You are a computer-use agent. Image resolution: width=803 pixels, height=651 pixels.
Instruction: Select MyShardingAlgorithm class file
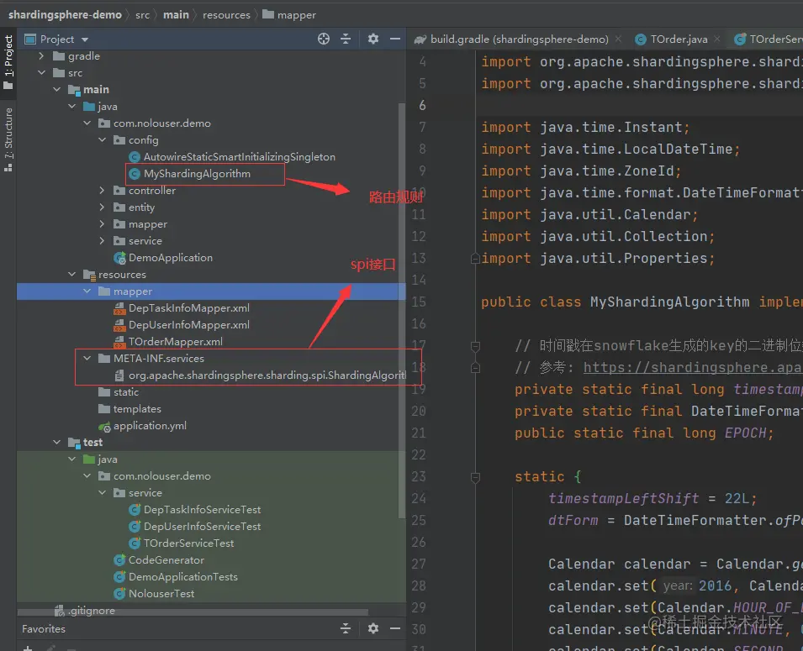(x=197, y=174)
